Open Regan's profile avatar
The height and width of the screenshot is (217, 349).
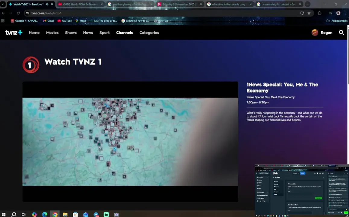click(315, 33)
